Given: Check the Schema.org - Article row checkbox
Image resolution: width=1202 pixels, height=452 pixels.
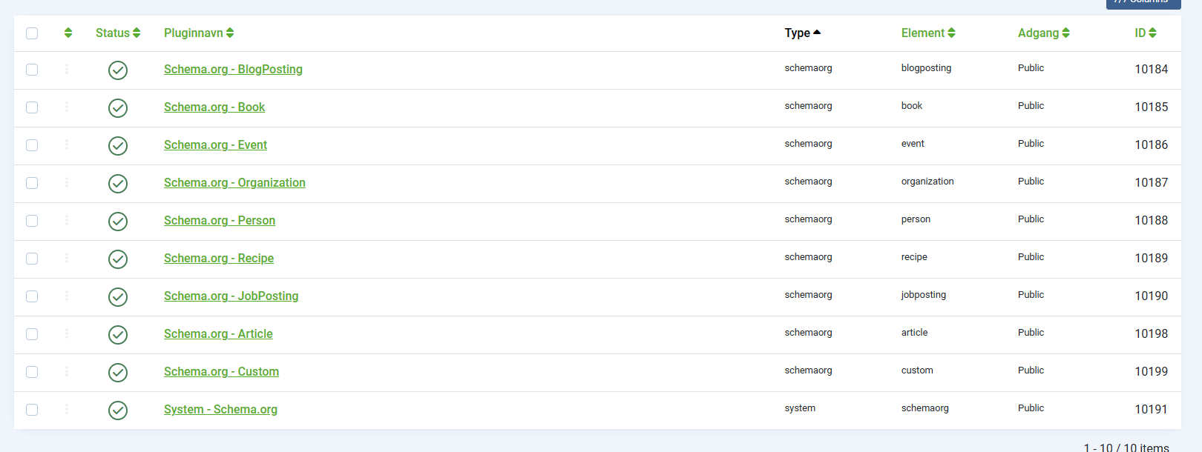Looking at the screenshot, I should point(32,334).
